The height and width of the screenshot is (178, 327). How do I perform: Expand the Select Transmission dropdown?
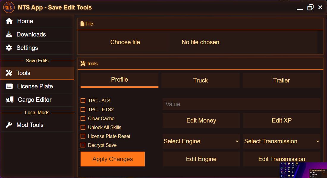coord(282,141)
